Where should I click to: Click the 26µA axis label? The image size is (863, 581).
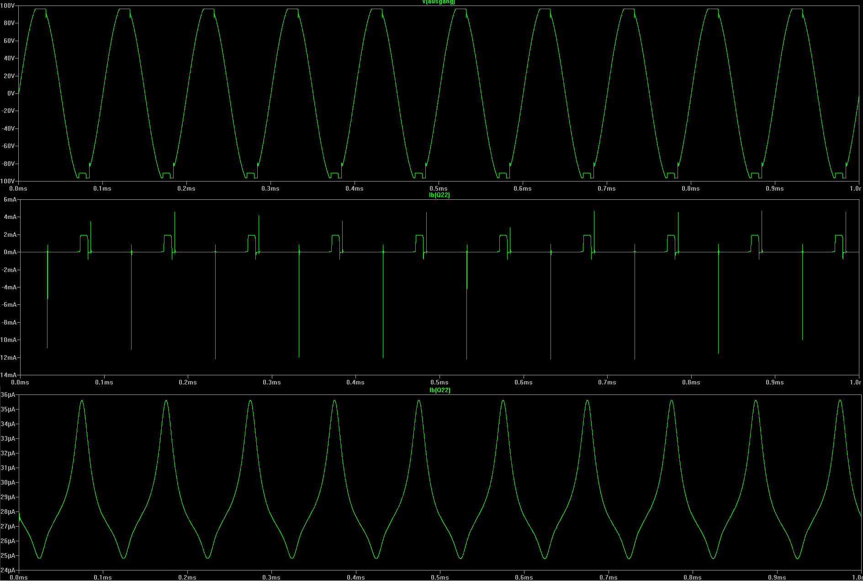[x=8, y=541]
